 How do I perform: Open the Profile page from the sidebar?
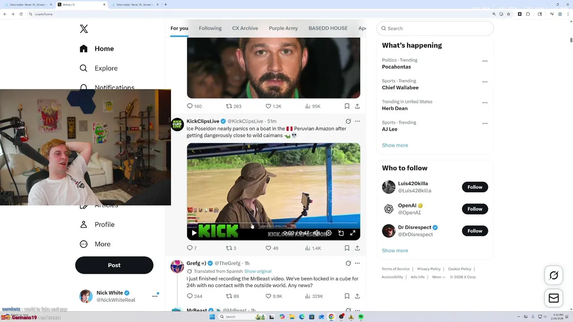[x=97, y=225]
